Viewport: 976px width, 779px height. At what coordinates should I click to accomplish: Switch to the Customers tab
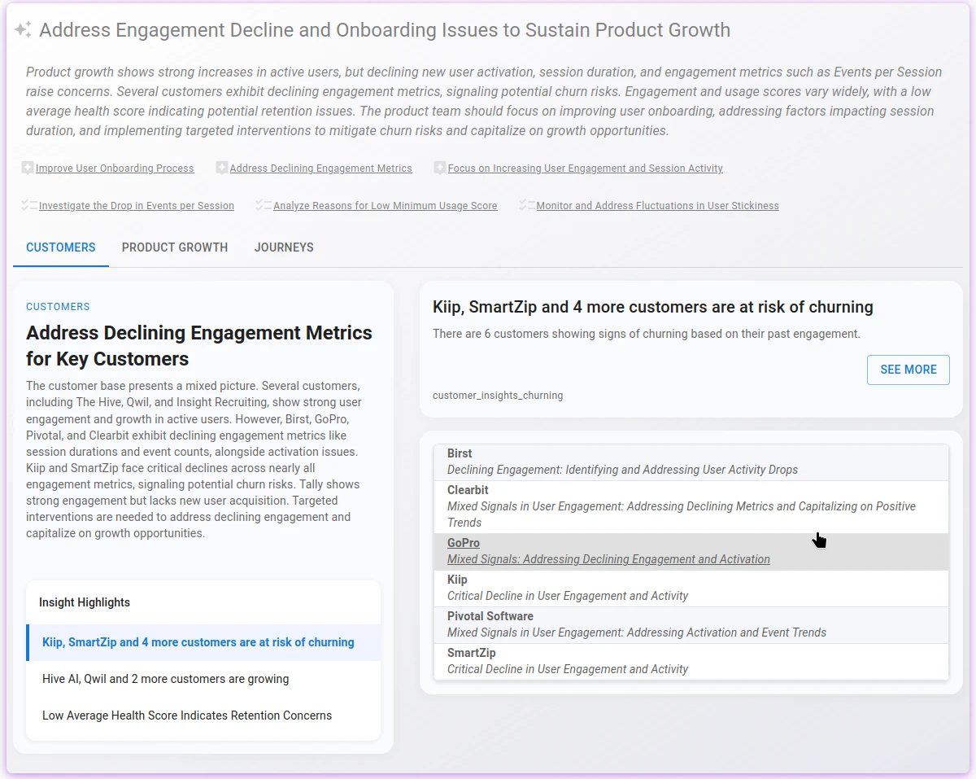61,247
